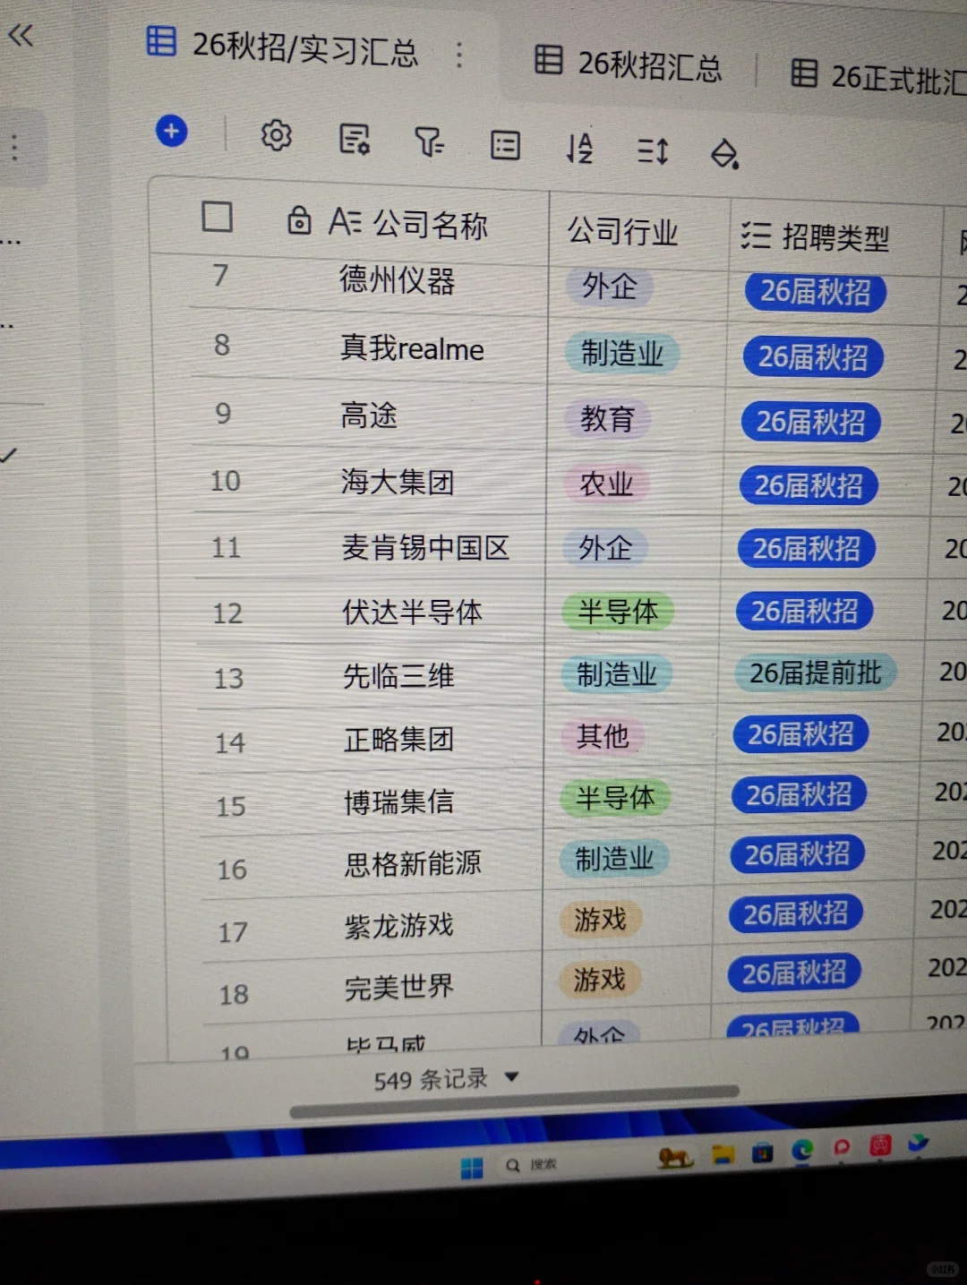Switch to 26正式批 tab
Screen dimensions: 967x1285
coord(877,77)
